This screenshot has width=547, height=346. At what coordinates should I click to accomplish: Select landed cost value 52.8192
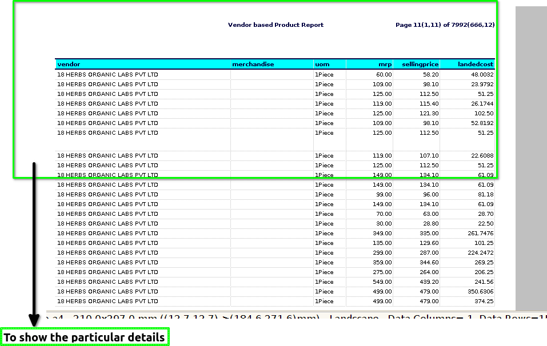coord(482,123)
